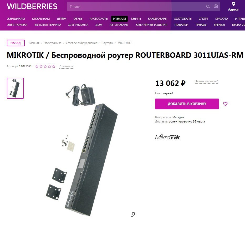Image resolution: width=245 pixels, height=225 pixels.
Task: Open image zoom icon below router photo
Action: 133,214
